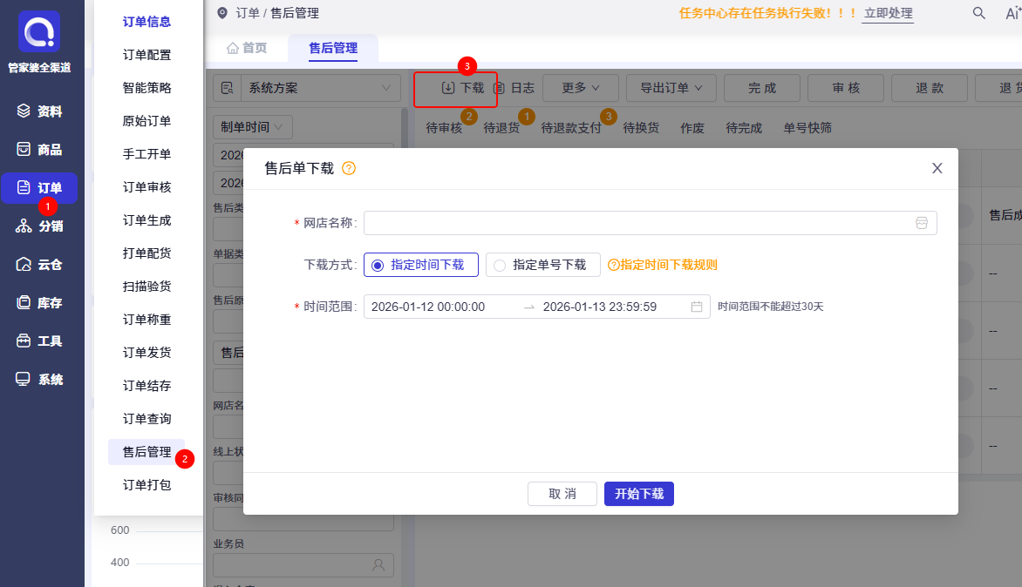Click the 网店名称 input field
Screen dimensions: 1022x587
click(x=651, y=223)
